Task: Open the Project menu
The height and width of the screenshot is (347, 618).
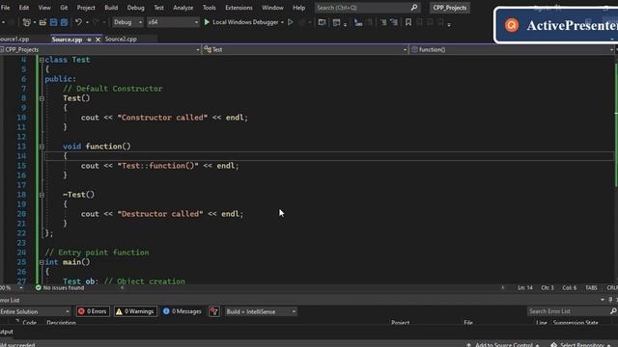Action: (86, 8)
